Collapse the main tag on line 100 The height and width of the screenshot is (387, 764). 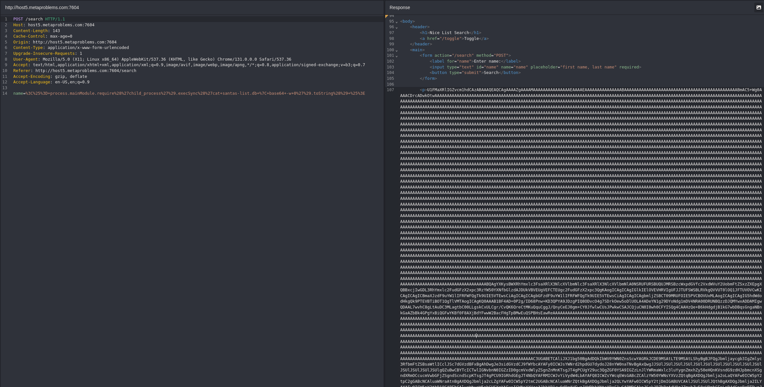(397, 50)
